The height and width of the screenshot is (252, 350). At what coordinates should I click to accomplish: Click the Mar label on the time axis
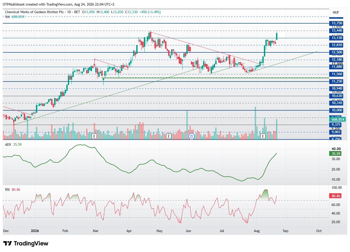point(96,231)
